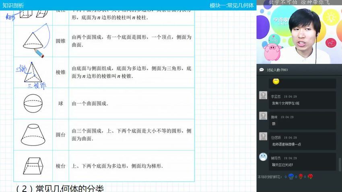Click the username 辅导员
The image size is (342, 192).
click(x=276, y=158)
